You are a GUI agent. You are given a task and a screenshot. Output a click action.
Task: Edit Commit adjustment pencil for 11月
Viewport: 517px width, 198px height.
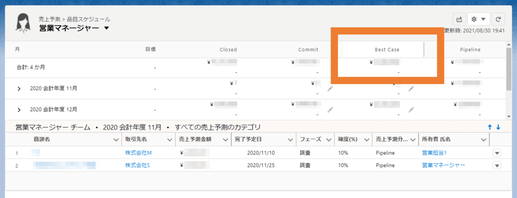(330, 89)
